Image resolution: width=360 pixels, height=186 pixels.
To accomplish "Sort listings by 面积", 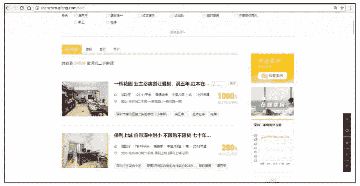I will (89, 49).
